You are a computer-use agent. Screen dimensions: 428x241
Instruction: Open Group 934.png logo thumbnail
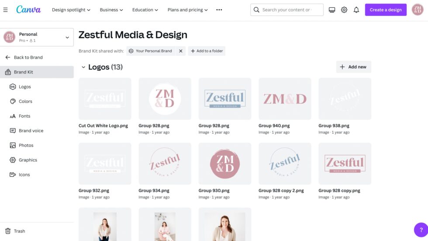pos(165,164)
